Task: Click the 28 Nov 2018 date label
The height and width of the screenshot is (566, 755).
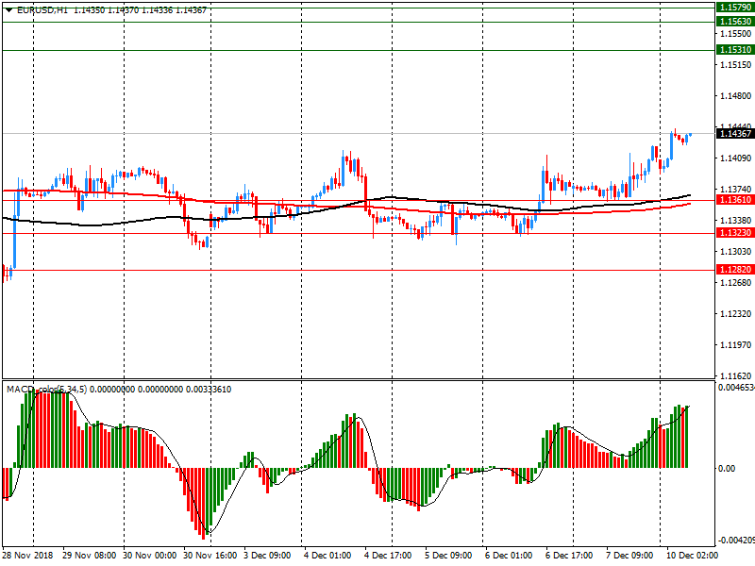Action: [29, 556]
